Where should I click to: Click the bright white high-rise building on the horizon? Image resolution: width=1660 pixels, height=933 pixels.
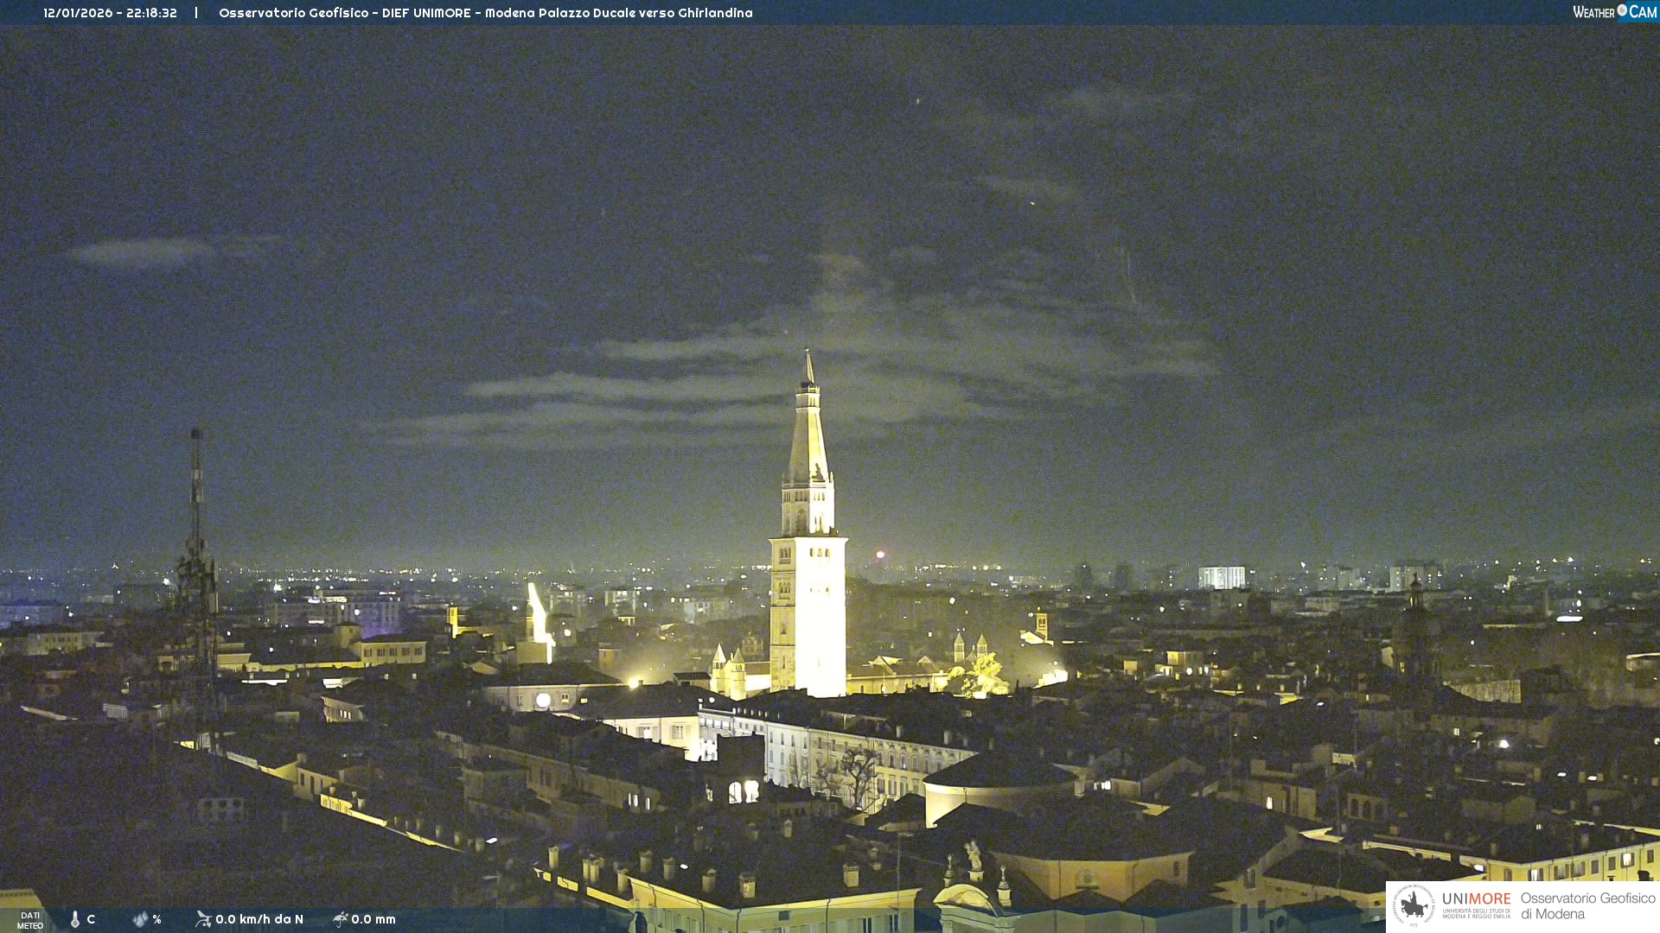point(1222,577)
